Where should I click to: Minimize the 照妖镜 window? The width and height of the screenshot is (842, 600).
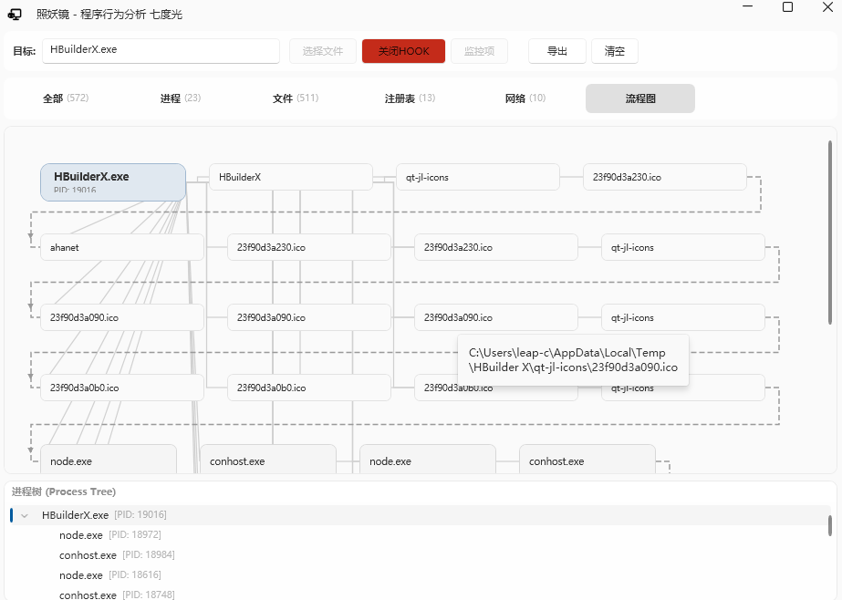747,7
